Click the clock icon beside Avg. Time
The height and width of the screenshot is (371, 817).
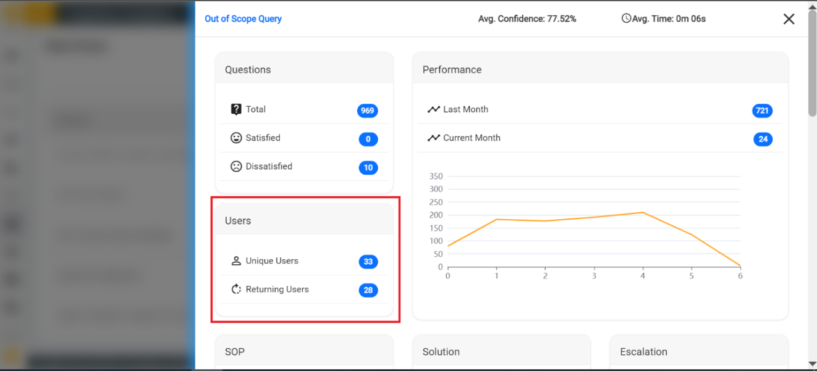click(x=626, y=19)
